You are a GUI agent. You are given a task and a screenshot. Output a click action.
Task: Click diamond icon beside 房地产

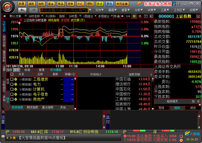[15, 99]
